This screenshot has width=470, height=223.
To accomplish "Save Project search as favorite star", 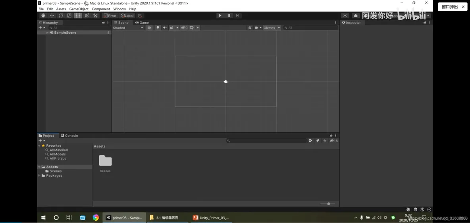I will (325, 140).
